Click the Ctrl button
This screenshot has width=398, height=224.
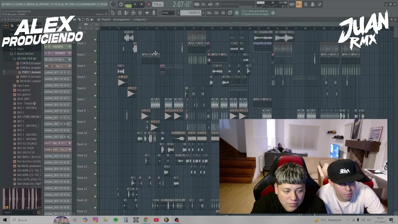point(216,13)
